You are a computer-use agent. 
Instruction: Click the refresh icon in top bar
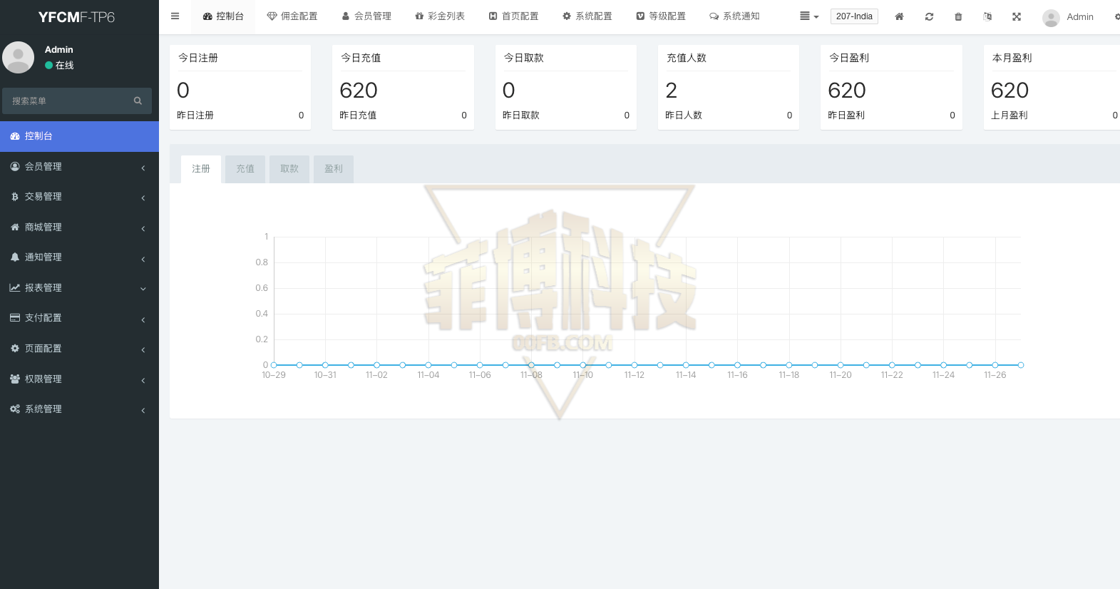pyautogui.click(x=929, y=16)
